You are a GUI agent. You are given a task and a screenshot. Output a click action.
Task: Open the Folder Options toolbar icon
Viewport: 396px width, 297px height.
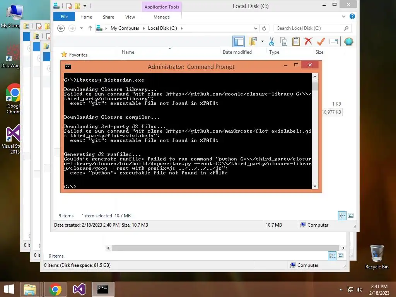point(253,41)
